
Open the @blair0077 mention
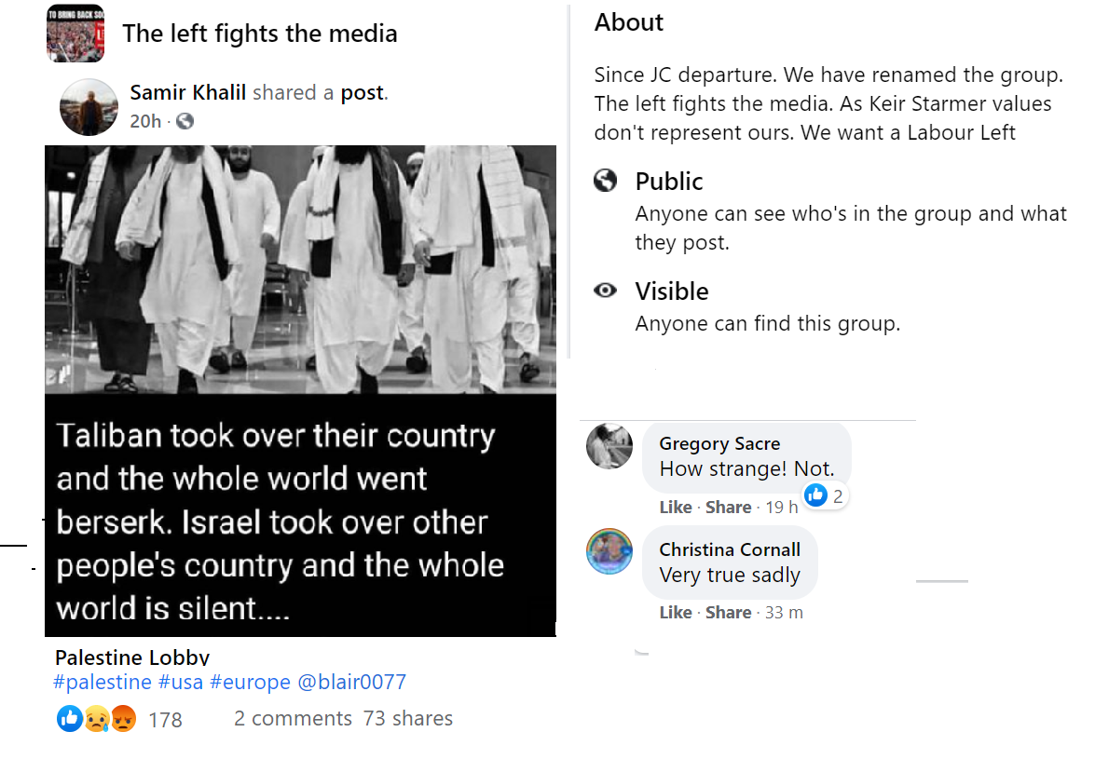(x=351, y=682)
